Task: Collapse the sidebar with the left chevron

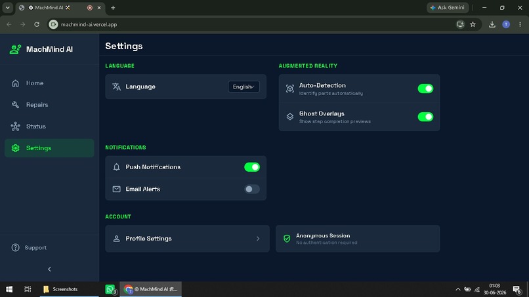Action: click(x=50, y=269)
